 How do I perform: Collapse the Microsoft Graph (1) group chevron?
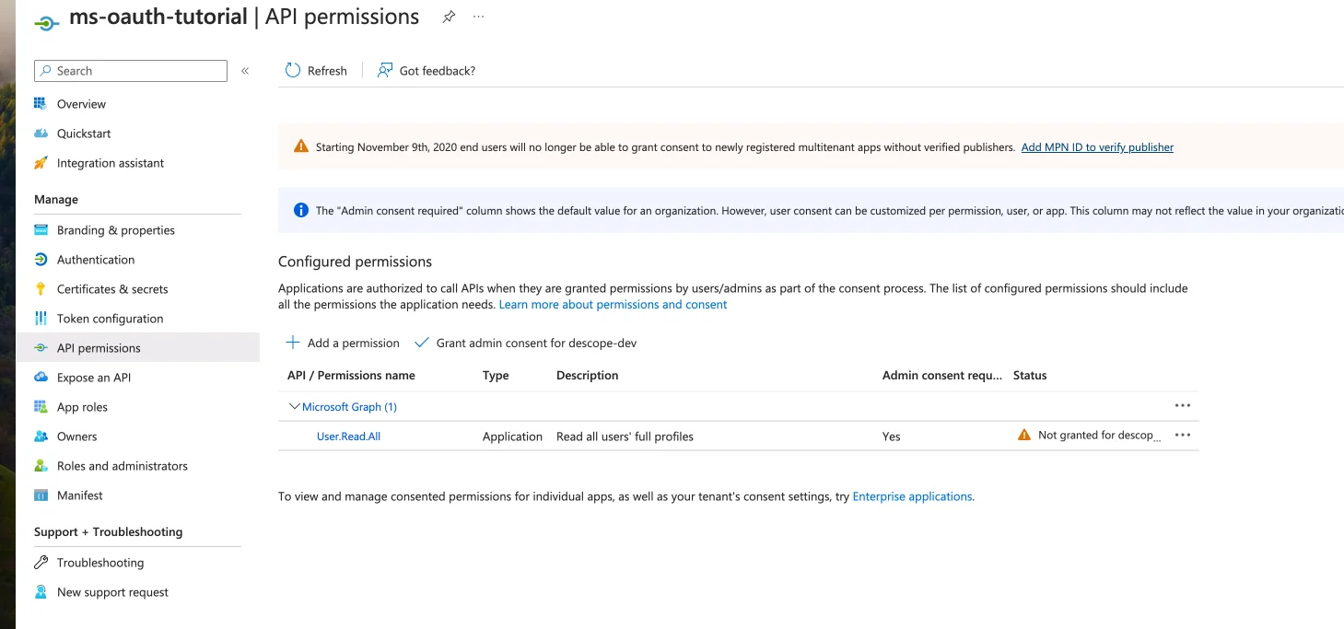coord(295,406)
